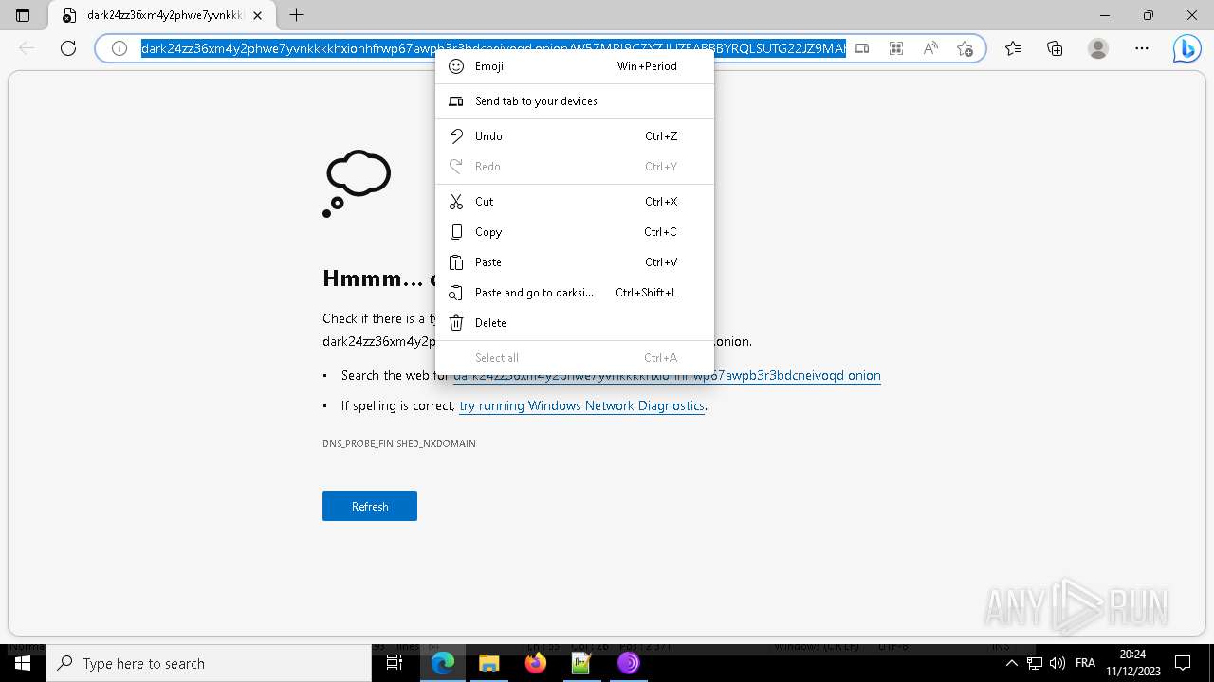Show hidden system tray icons chevron

(1011, 663)
